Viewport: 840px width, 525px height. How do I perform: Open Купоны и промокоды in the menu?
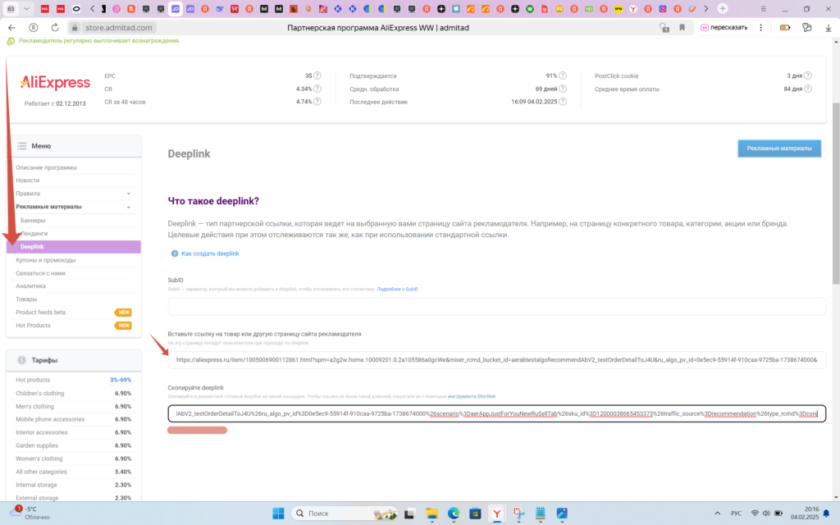46,260
